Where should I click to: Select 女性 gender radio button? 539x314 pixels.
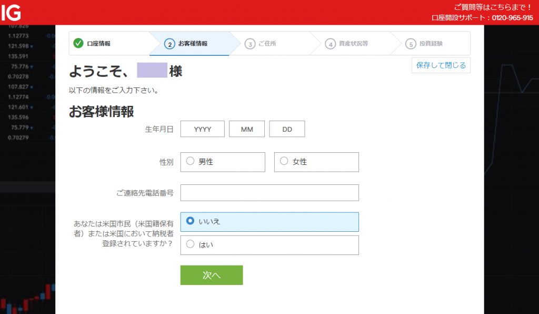(x=284, y=161)
